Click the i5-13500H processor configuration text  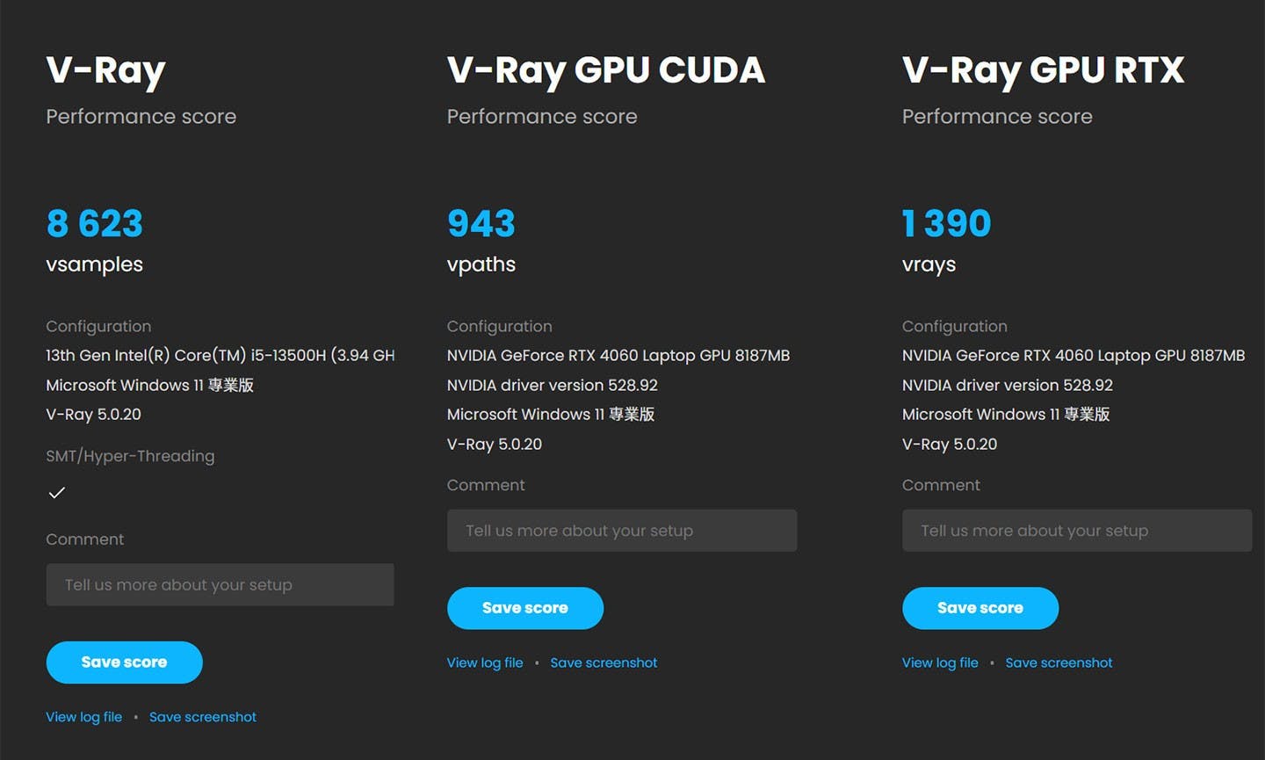click(220, 356)
